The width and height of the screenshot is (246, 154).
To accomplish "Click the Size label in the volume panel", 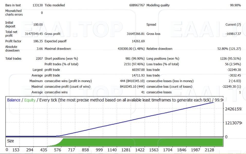I will 11,141.
